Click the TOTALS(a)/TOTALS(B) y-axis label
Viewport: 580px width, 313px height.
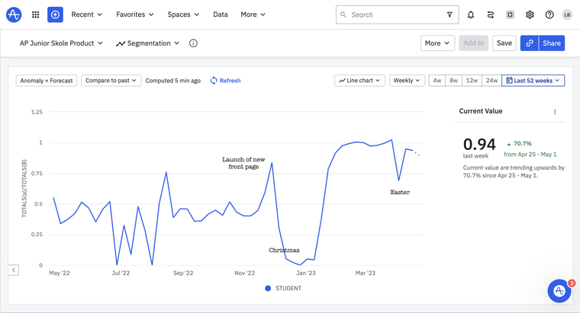click(24, 189)
